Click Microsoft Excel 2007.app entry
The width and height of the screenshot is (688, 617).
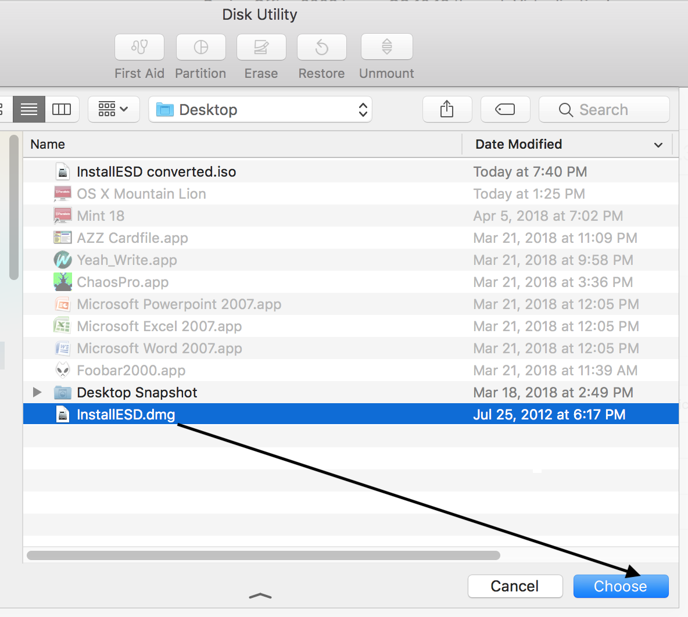point(351,326)
